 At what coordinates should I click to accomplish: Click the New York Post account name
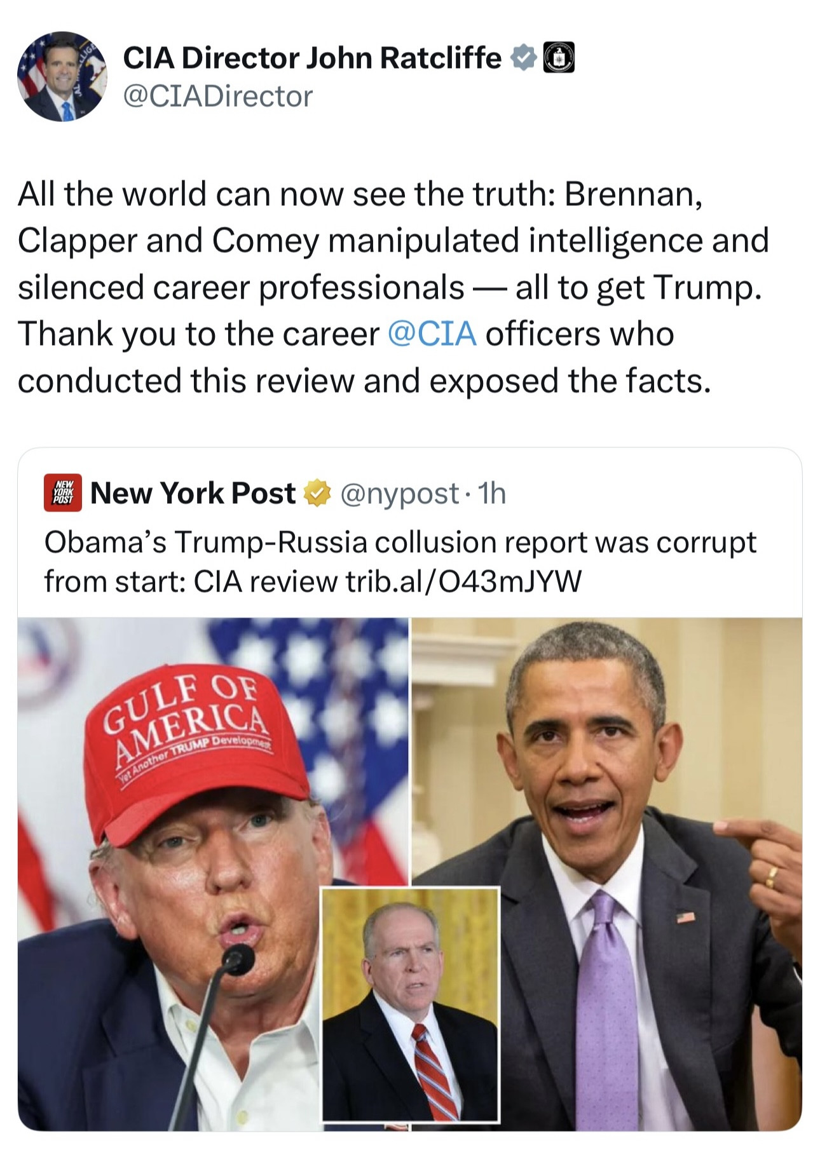tap(193, 493)
